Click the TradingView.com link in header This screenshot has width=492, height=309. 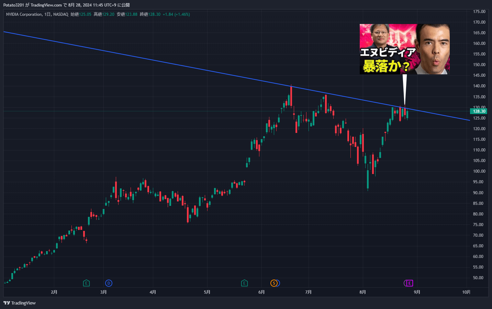point(46,5)
